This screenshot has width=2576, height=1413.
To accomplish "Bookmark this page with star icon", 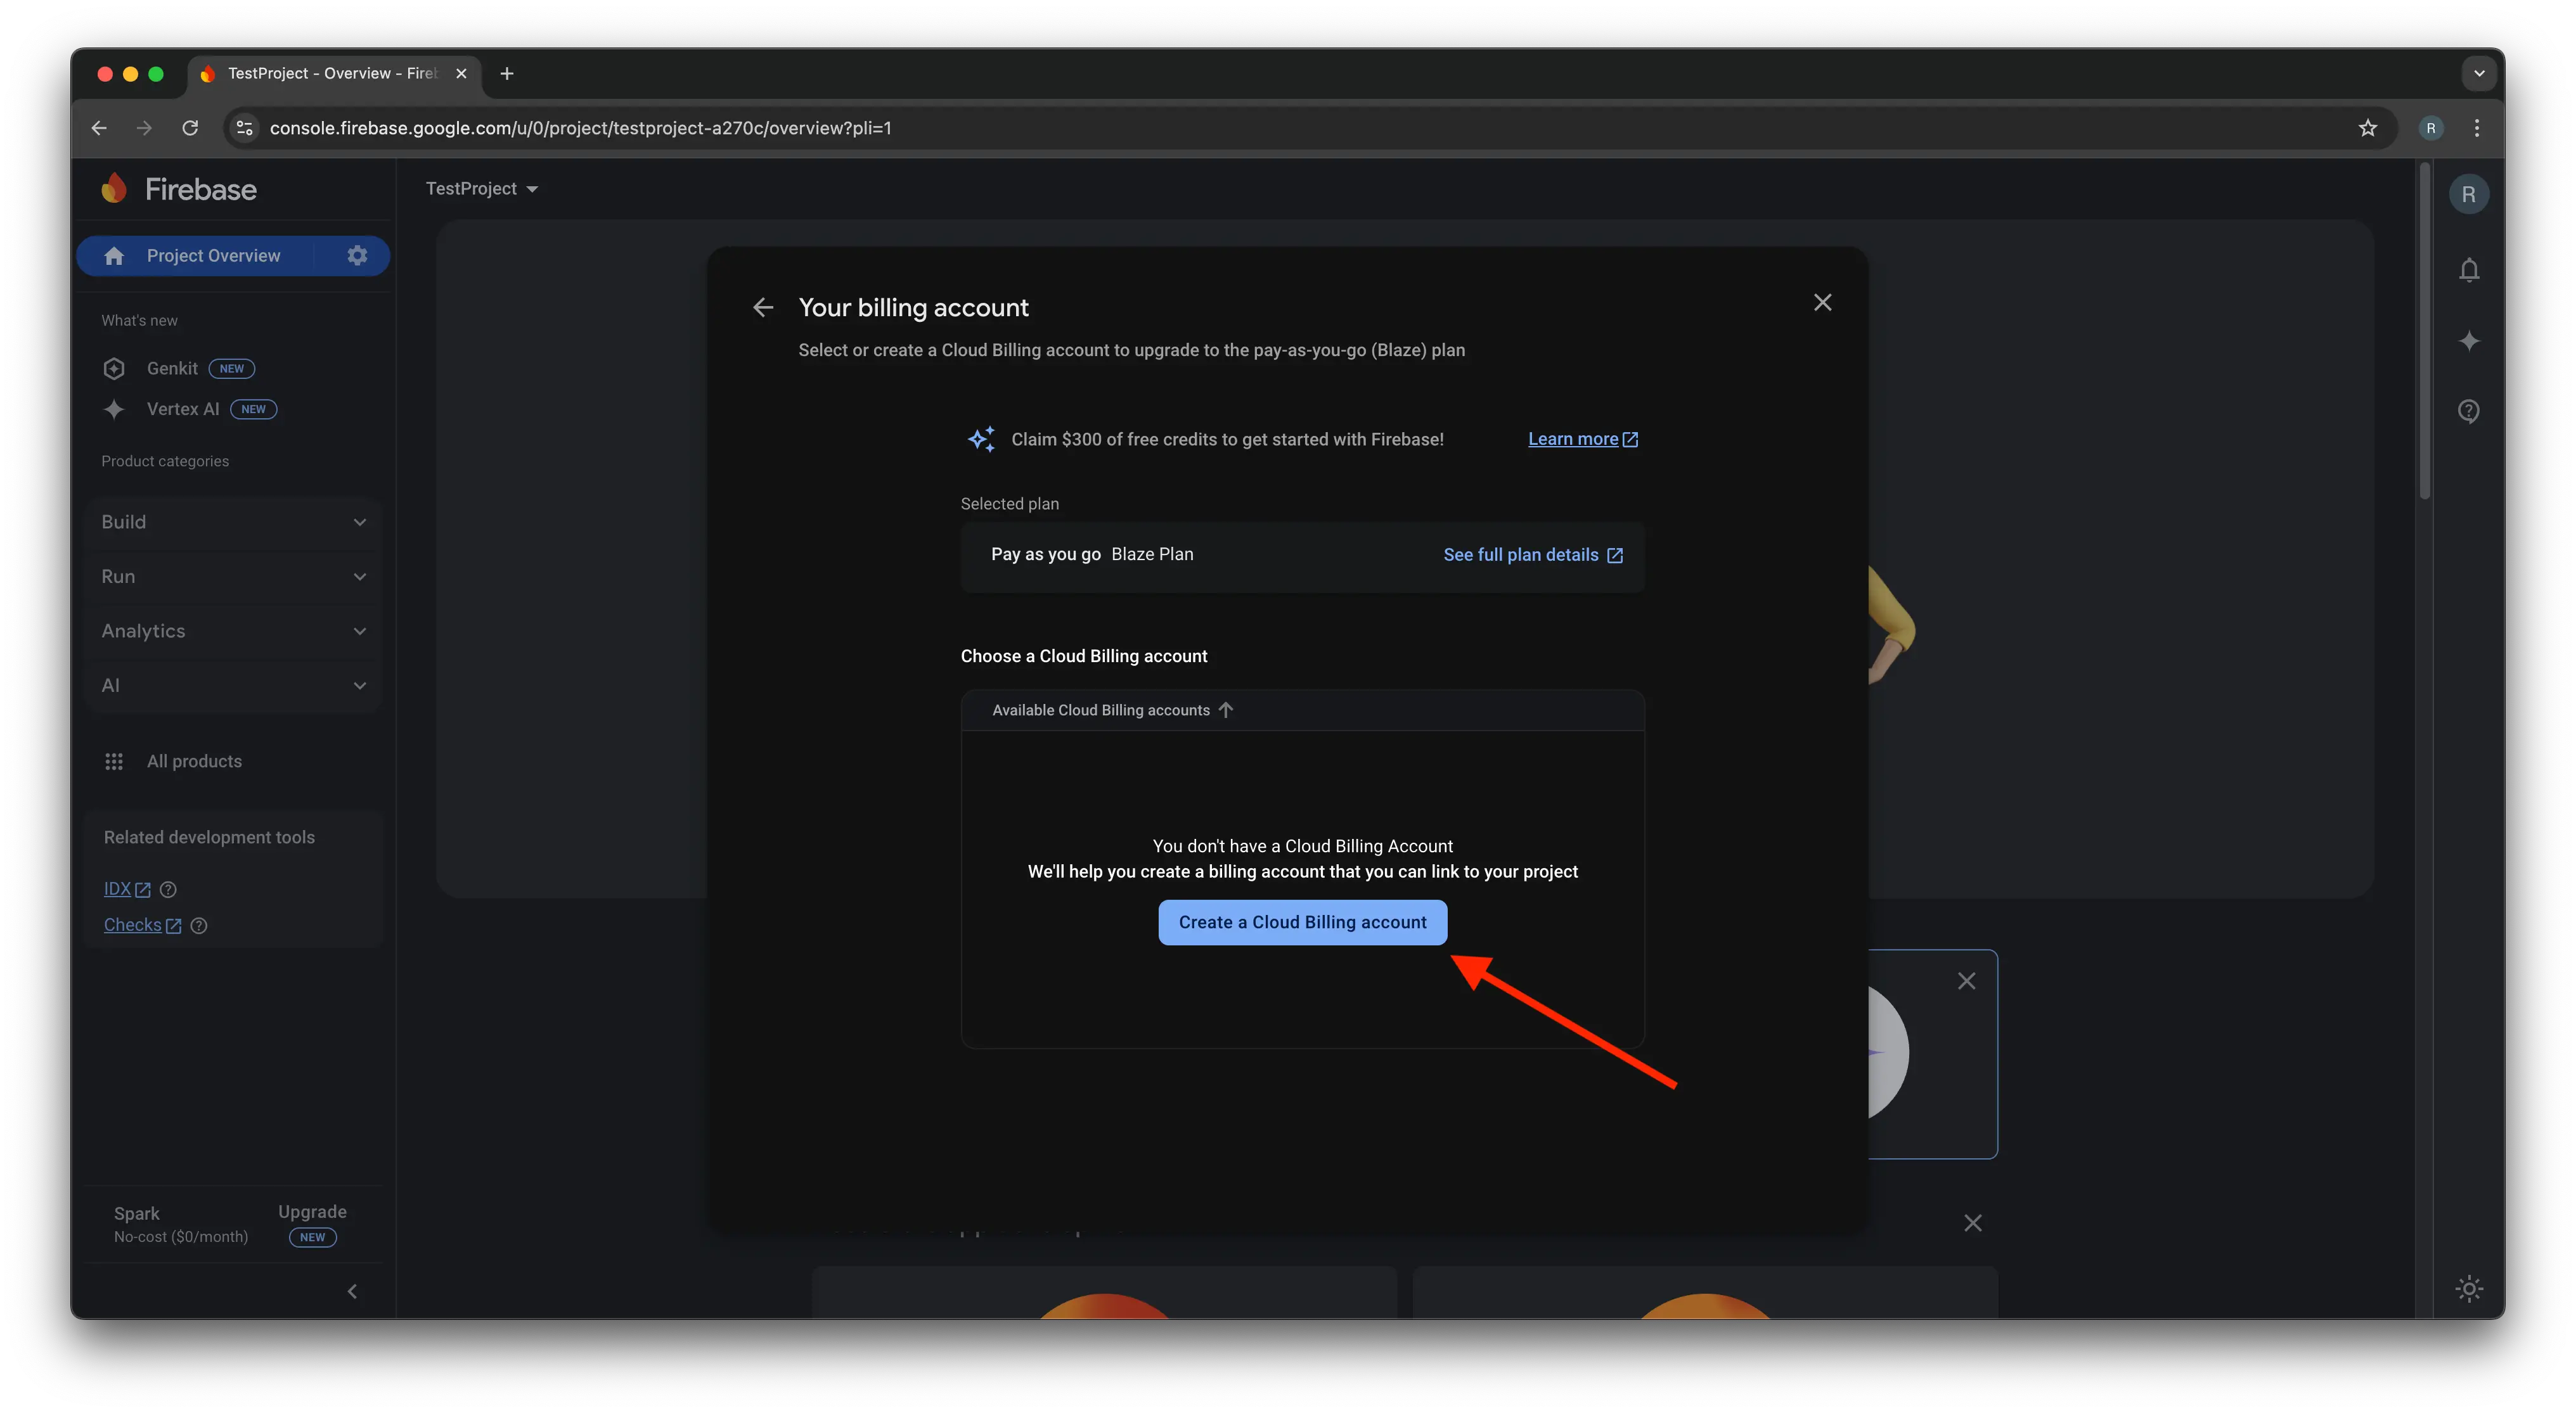I will coord(2367,128).
